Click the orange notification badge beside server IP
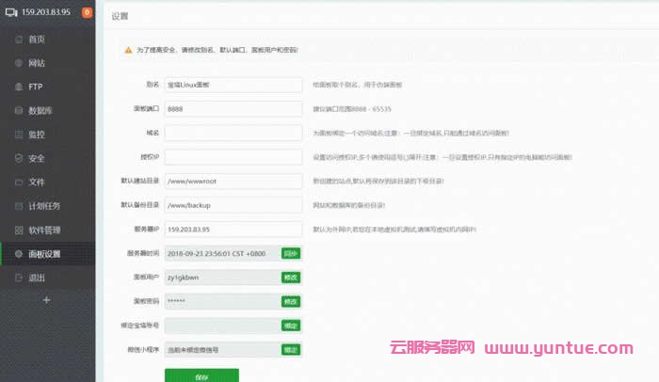 [x=88, y=13]
